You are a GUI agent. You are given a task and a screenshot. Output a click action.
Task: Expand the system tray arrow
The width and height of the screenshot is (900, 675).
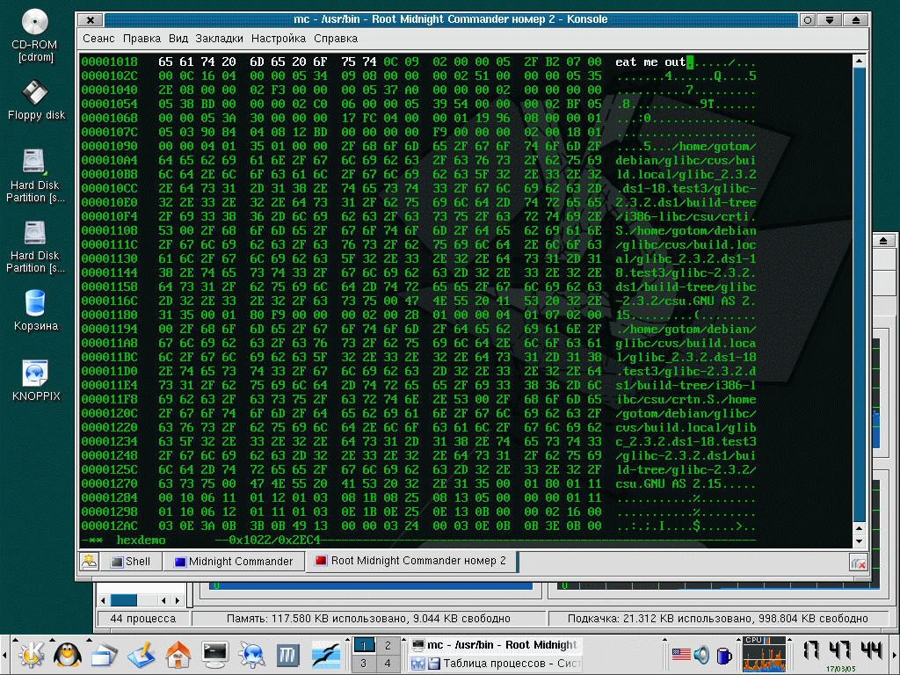(664, 640)
